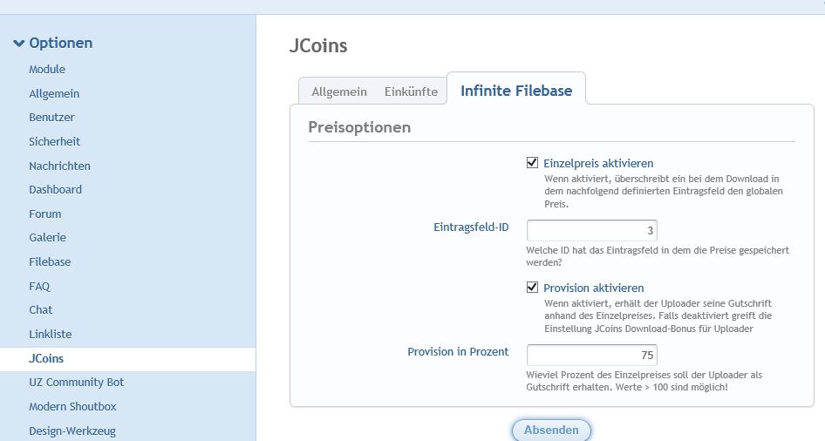Collapse the Optionen section chevron
Viewport: 825px width, 441px height.
[x=18, y=44]
